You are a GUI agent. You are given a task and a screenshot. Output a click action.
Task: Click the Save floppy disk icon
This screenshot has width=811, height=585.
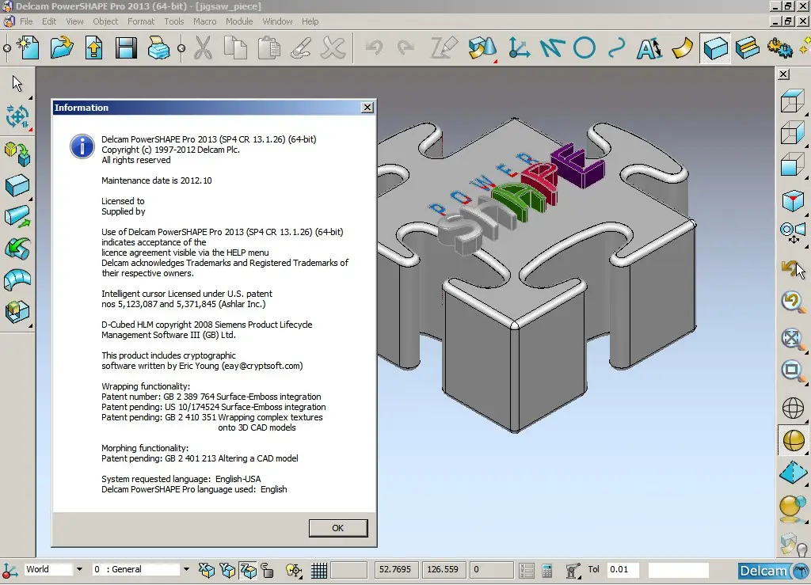click(x=126, y=48)
